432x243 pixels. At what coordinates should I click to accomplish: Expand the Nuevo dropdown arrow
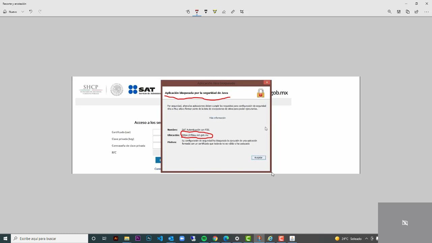pyautogui.click(x=23, y=11)
